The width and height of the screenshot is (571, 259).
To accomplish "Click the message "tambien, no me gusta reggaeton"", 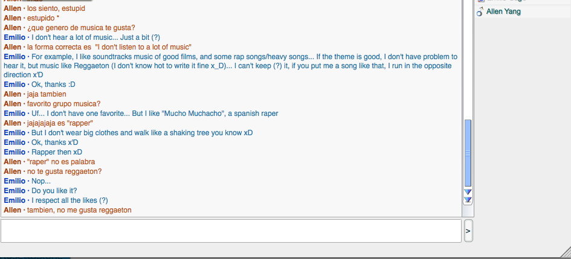I will pyautogui.click(x=79, y=210).
